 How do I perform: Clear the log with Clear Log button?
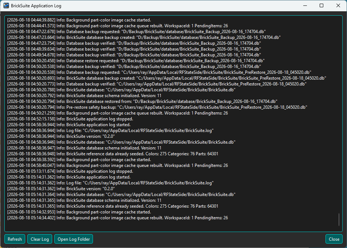(x=40, y=239)
